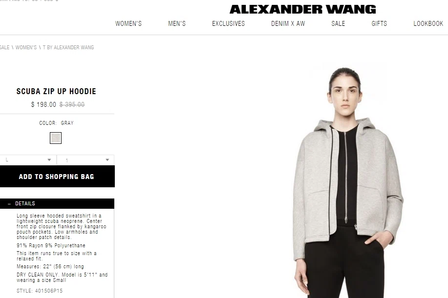The height and width of the screenshot is (298, 448).
Task: Go to the GIFTS section
Action: pyautogui.click(x=379, y=24)
